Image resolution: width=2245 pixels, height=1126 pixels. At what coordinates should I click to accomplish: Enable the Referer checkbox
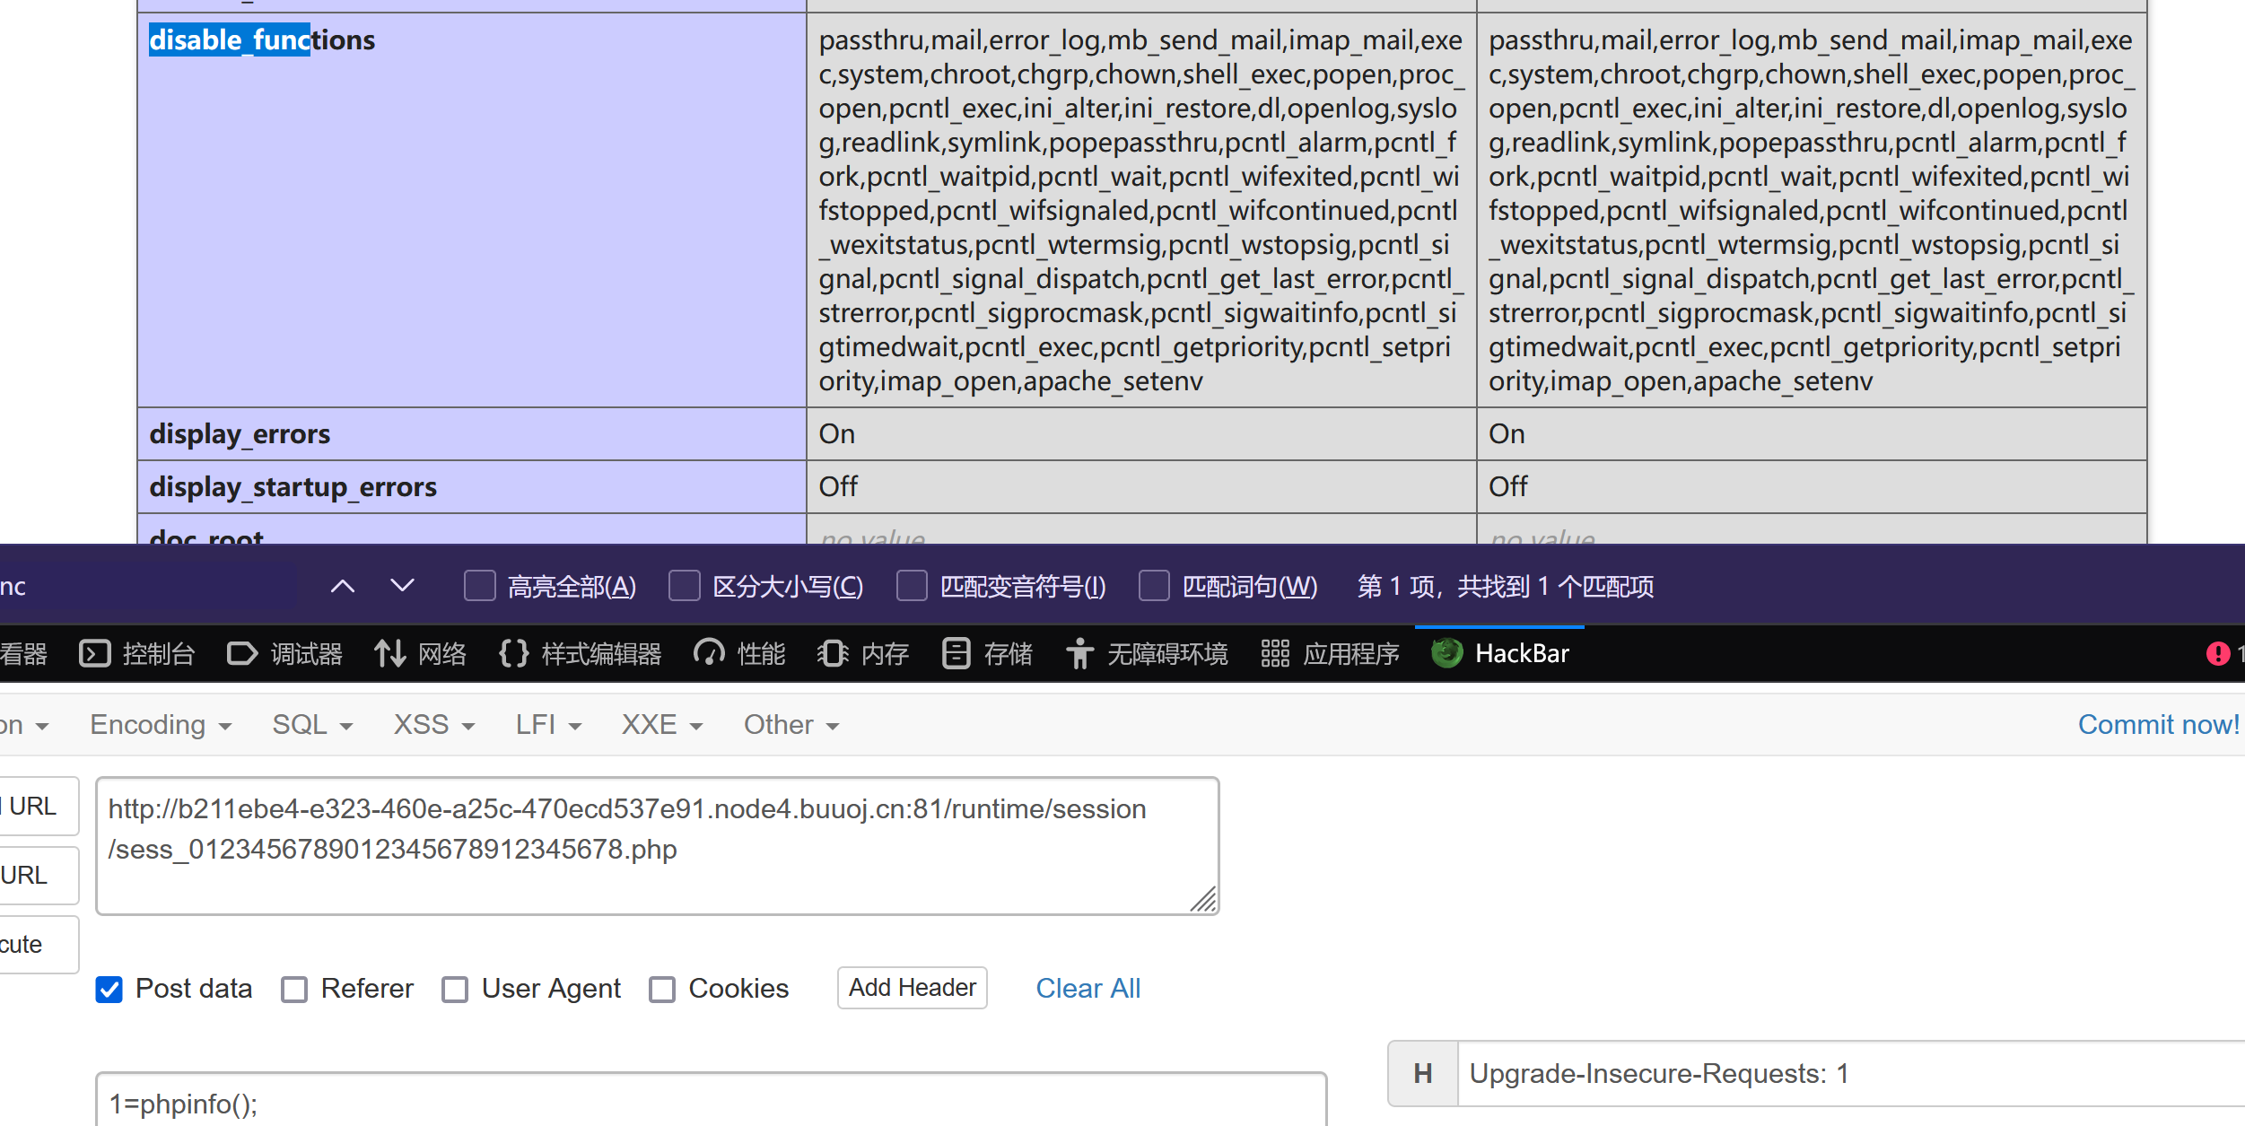(294, 990)
